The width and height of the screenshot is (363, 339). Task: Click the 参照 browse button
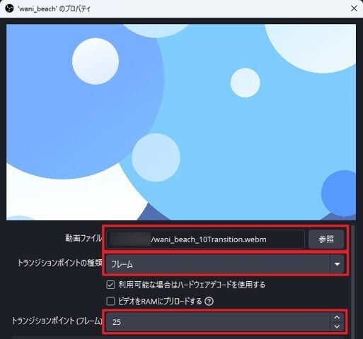click(x=326, y=239)
